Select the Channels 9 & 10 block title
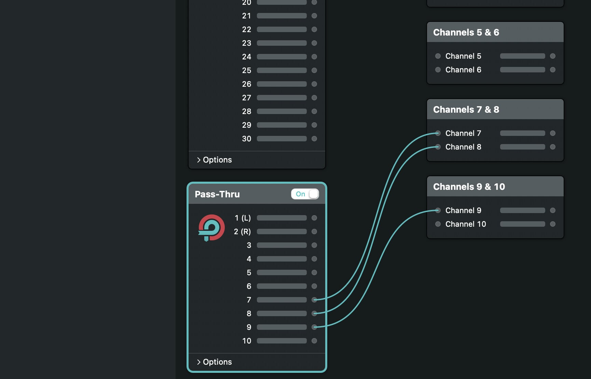The height and width of the screenshot is (379, 591). [469, 187]
